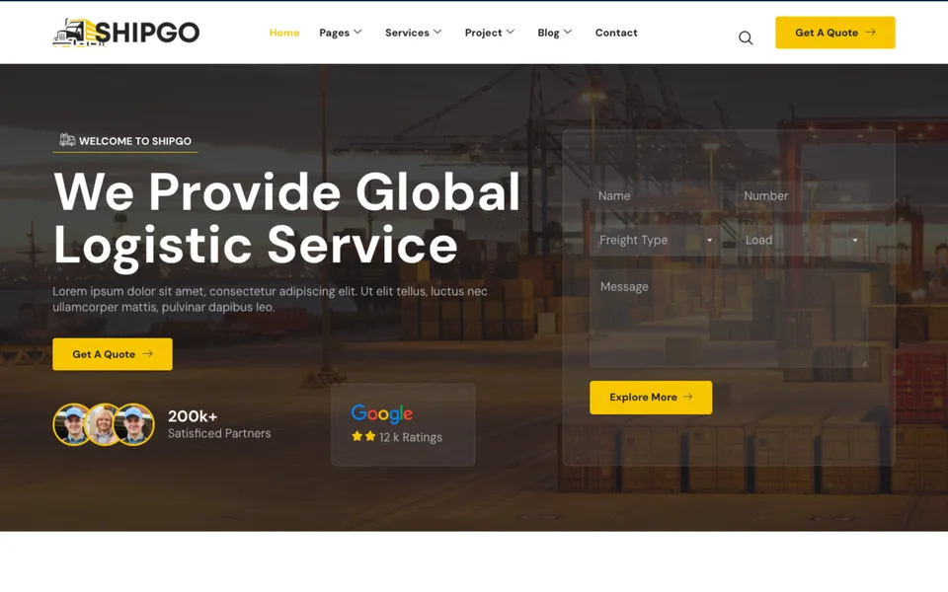Click the 200k+ counter text
Viewport: 948px width, 592px height.
tap(193, 416)
